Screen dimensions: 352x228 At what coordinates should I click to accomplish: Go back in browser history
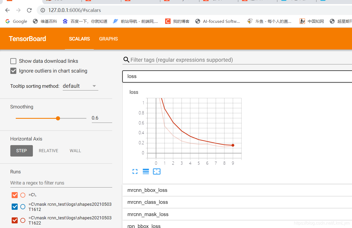7,10
